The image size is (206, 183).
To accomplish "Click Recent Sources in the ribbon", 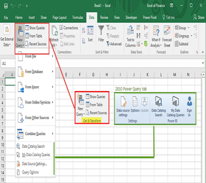I will point(36,44).
